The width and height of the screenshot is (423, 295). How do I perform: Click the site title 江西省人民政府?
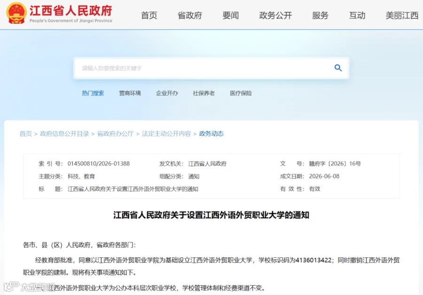click(x=70, y=10)
